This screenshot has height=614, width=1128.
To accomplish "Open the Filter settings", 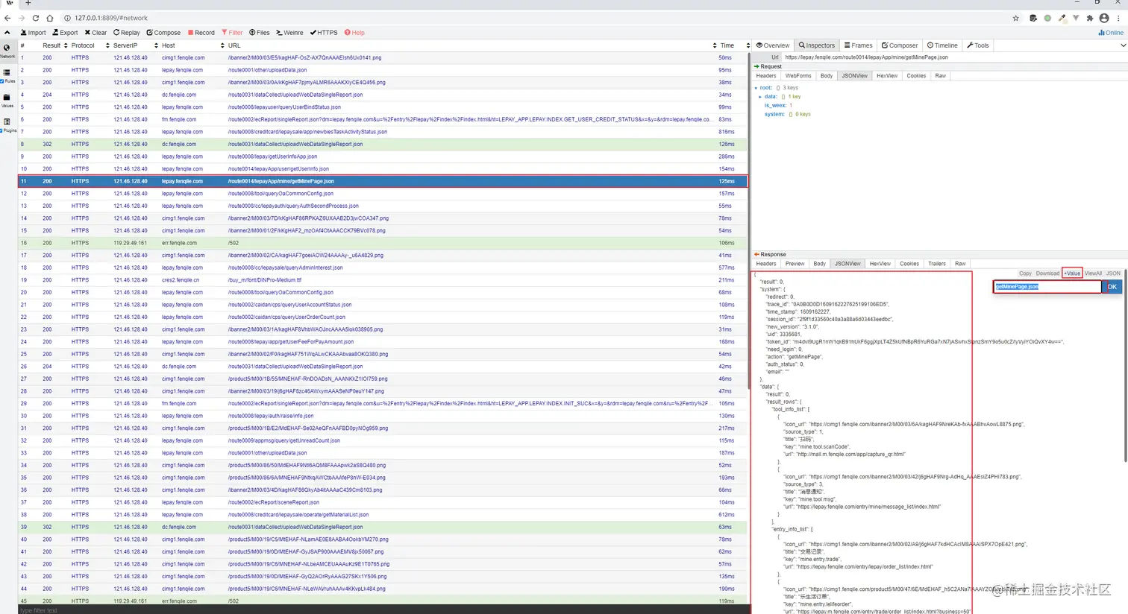I will click(x=232, y=33).
